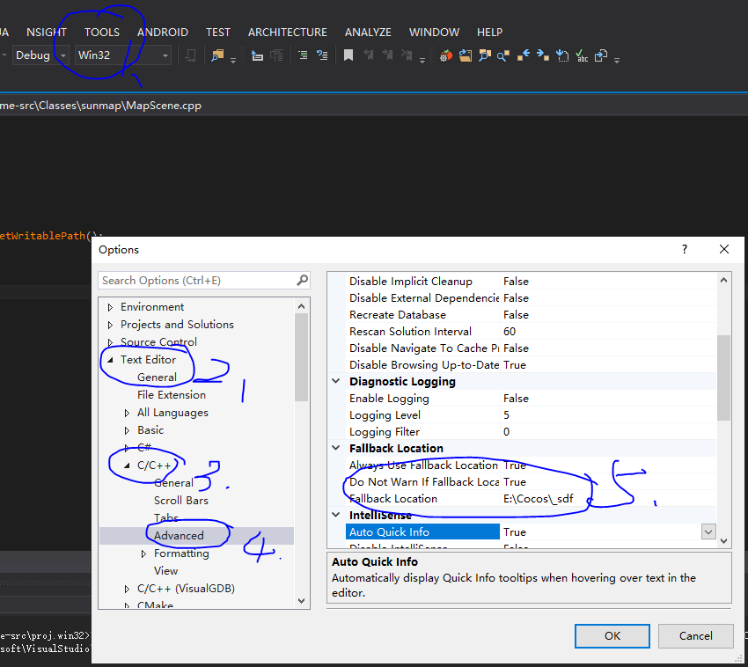Collapse the Fallback Location section
Screen dimensions: 748x667
click(x=336, y=448)
